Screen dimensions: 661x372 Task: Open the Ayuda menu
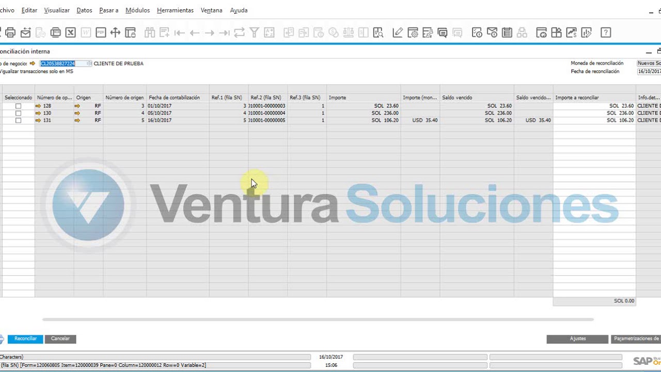point(239,10)
